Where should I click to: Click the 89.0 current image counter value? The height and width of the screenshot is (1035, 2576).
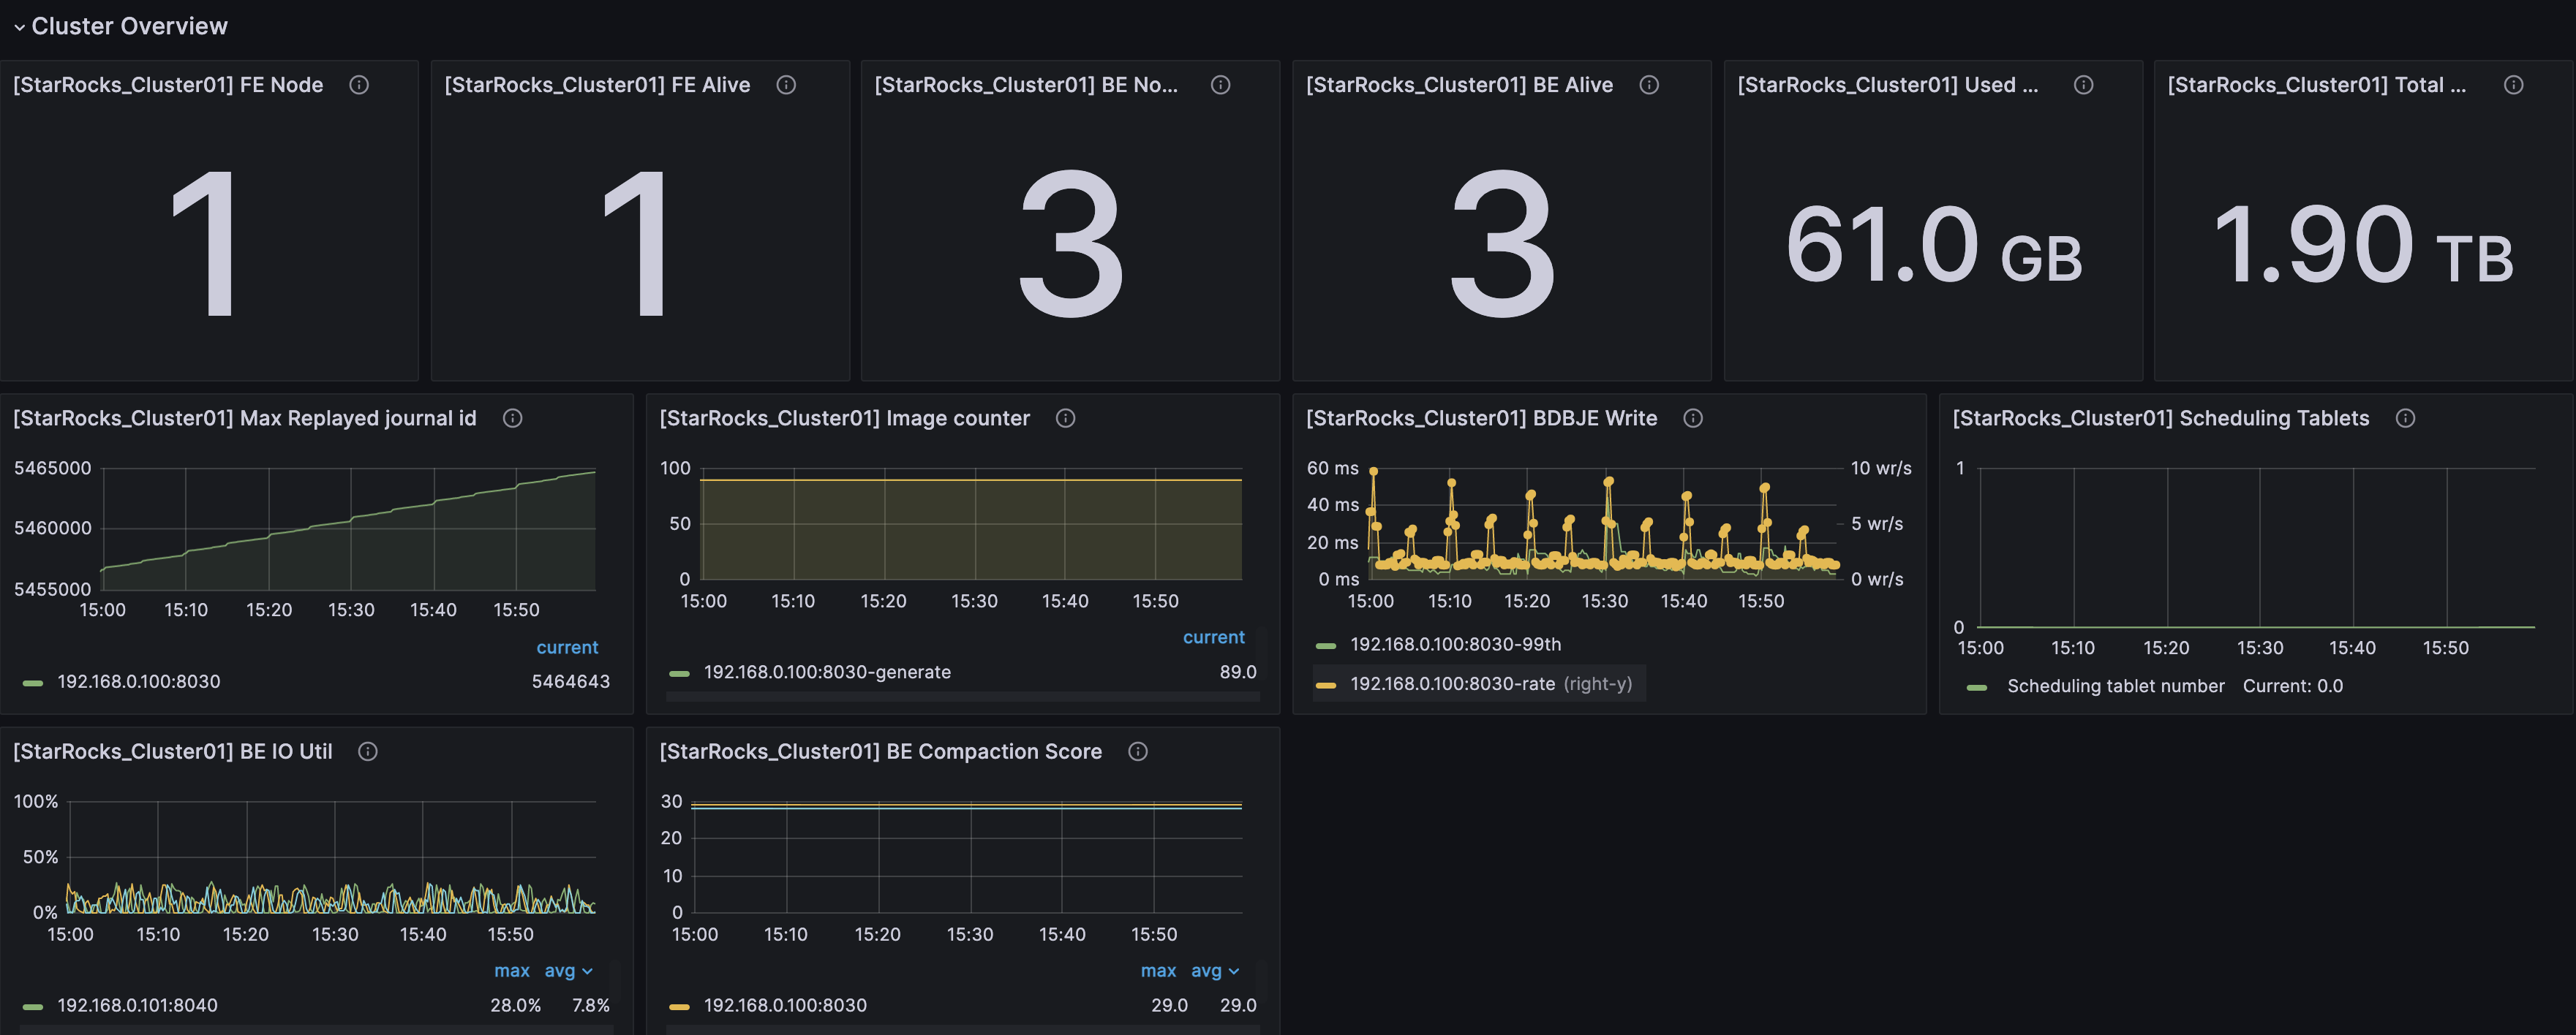tap(1237, 672)
